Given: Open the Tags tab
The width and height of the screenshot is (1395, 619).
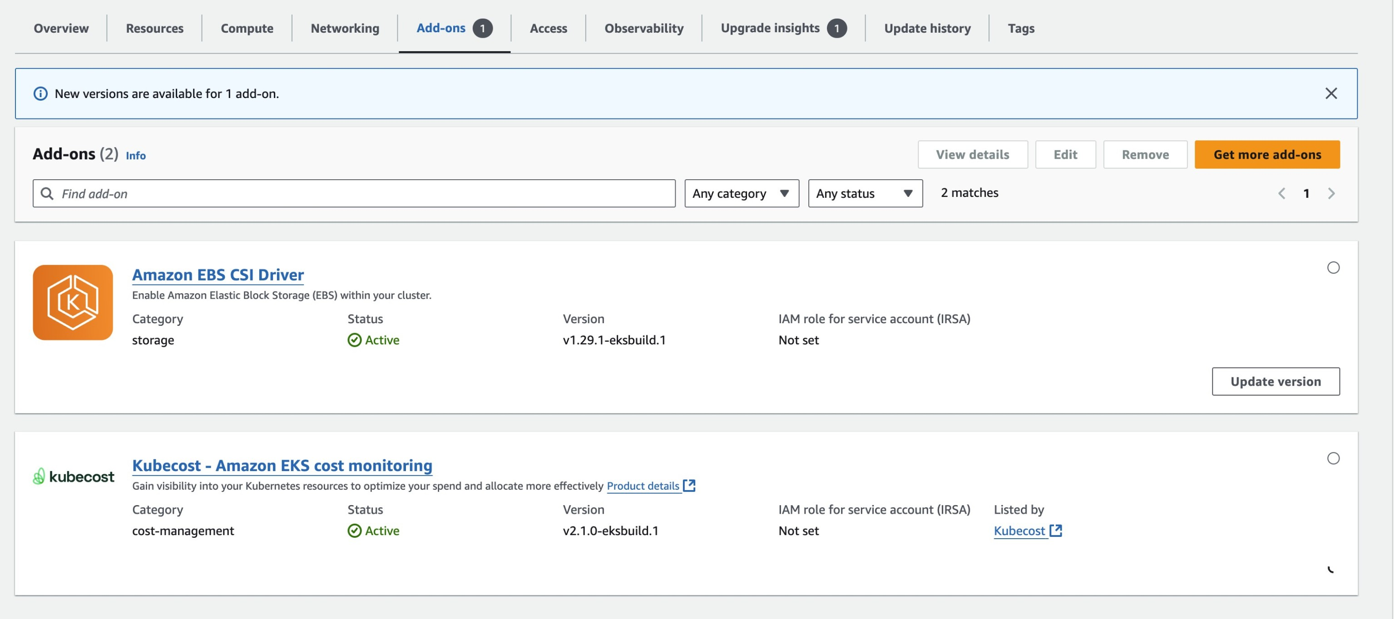Looking at the screenshot, I should [1020, 28].
